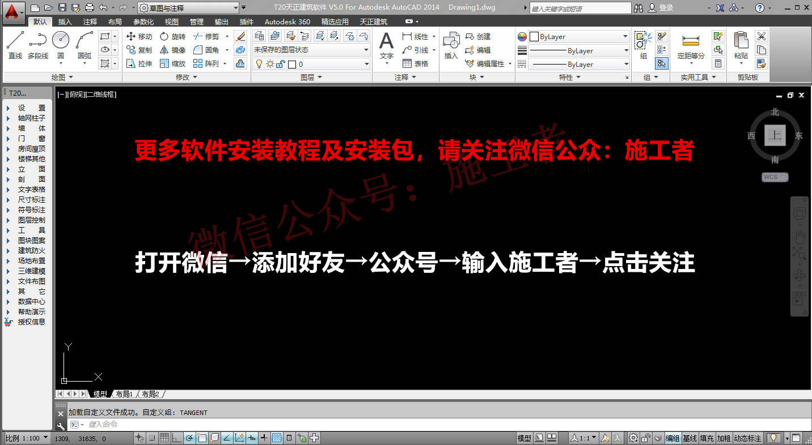The image size is (812, 445).
Task: Launch the Stretch (拉伸) command
Action: tap(139, 63)
